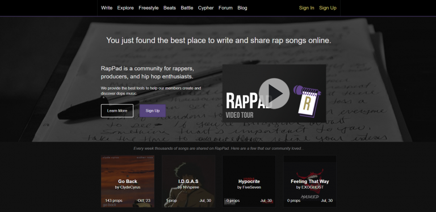Click the Learn More button

pos(117,111)
